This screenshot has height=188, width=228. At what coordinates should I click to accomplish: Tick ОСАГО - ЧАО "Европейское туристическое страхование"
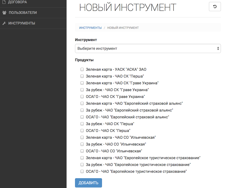coord(82,171)
